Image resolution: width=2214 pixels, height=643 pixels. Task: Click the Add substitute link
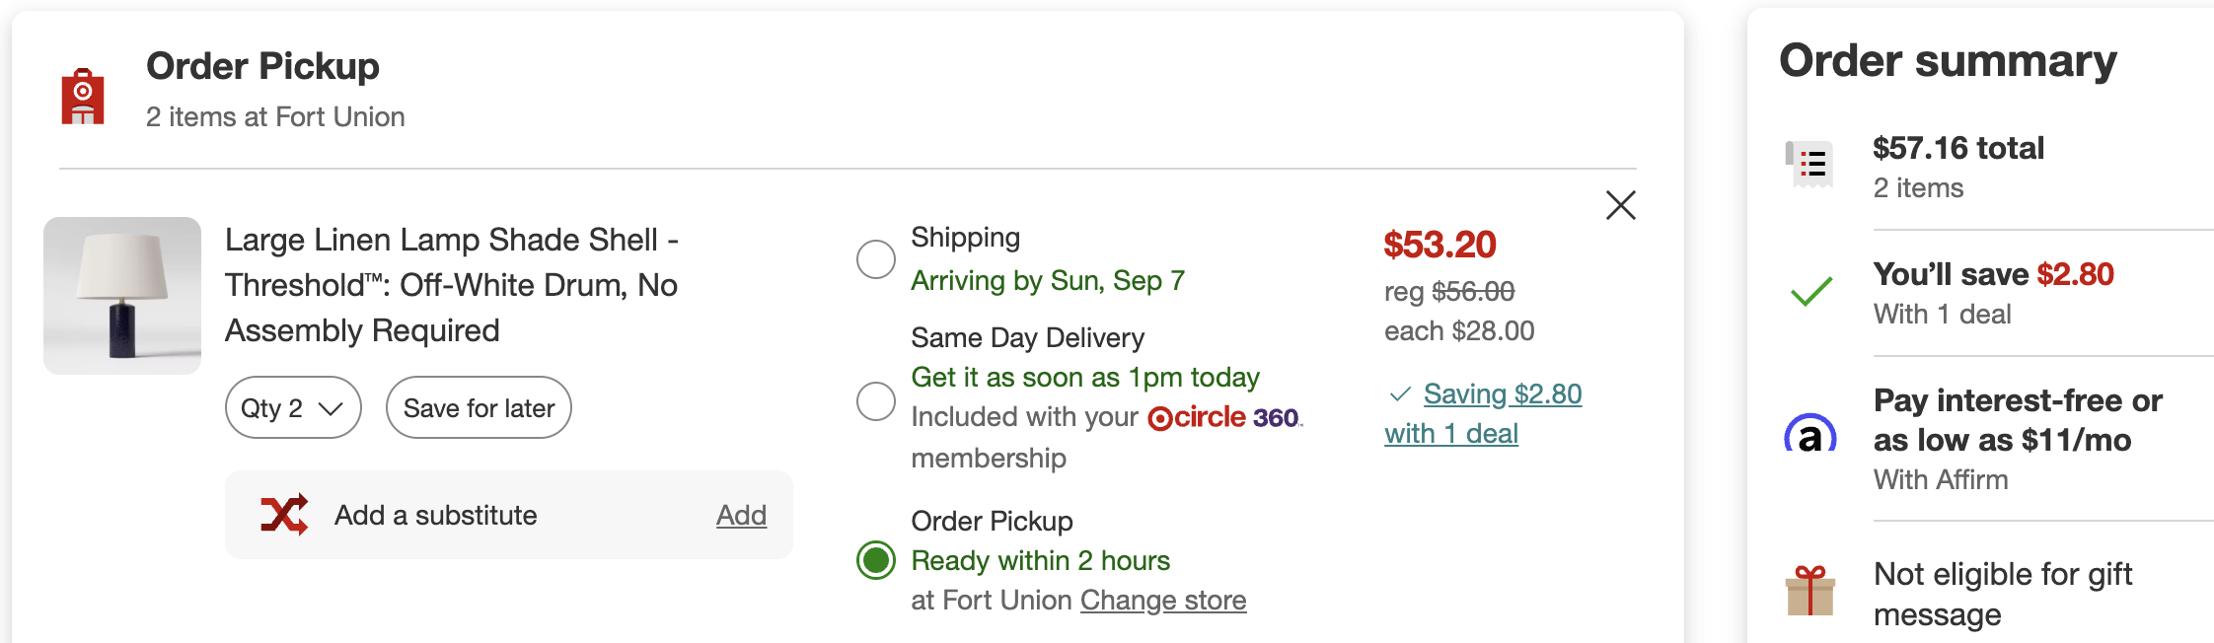pos(741,515)
